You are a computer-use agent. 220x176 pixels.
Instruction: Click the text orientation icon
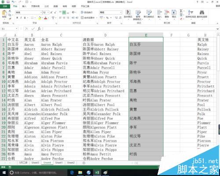pyautogui.click(x=73, y=12)
